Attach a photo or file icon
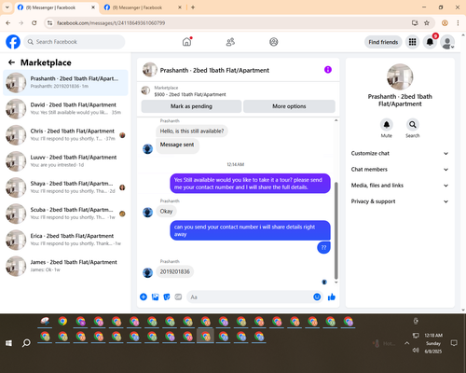Image resolution: width=466 pixels, height=373 pixels. pyautogui.click(x=155, y=297)
